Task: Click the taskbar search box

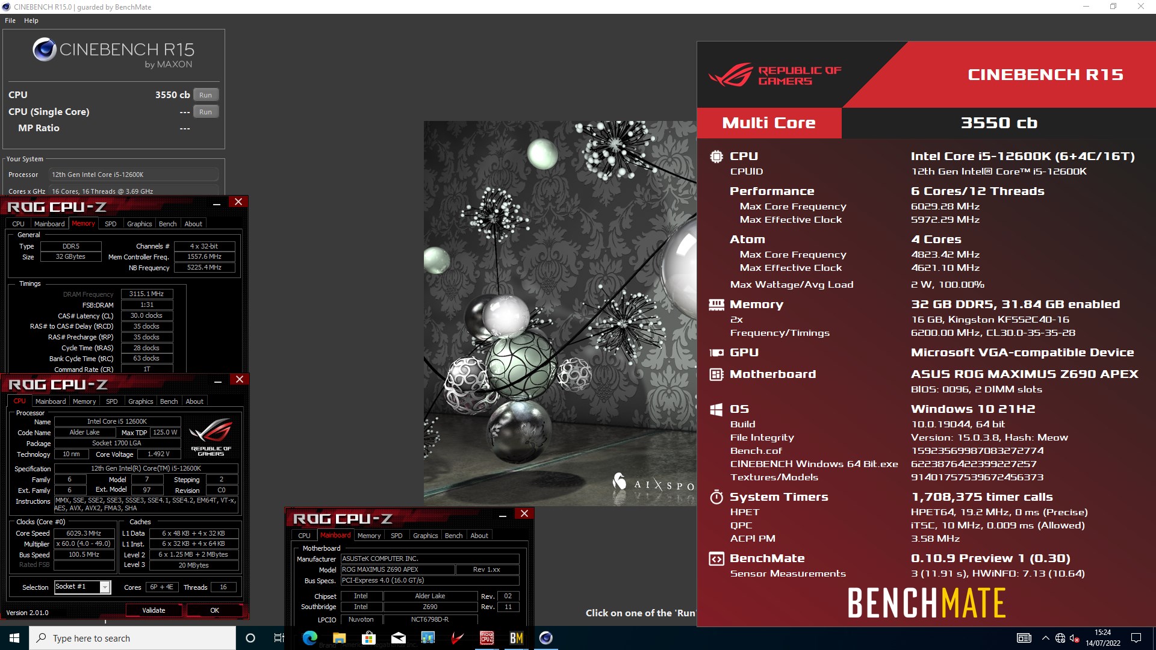Action: (x=132, y=638)
